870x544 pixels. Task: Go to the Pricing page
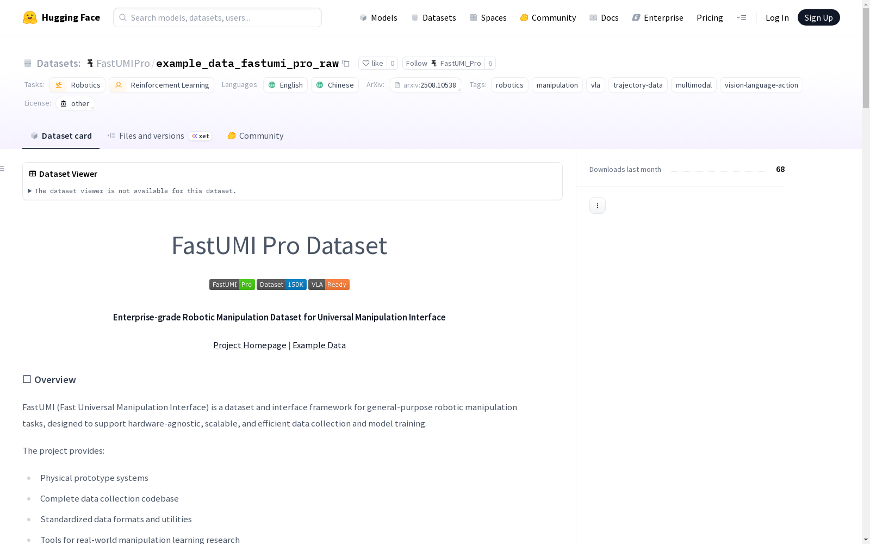pyautogui.click(x=710, y=17)
